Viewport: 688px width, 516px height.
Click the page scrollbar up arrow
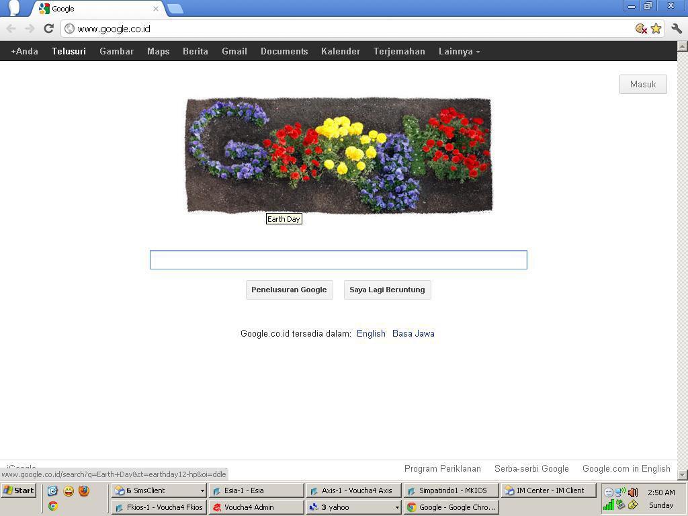pos(683,46)
